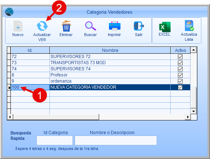The width and height of the screenshot is (210, 159).
Task: Click the Id. column header
Action: click(x=30, y=50)
